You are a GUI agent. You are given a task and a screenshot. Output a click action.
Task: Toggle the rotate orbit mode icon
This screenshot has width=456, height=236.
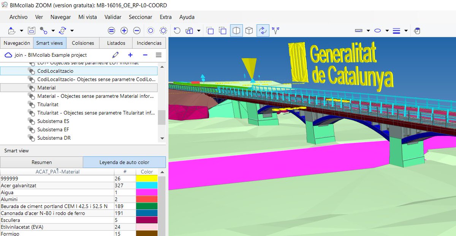(x=263, y=30)
